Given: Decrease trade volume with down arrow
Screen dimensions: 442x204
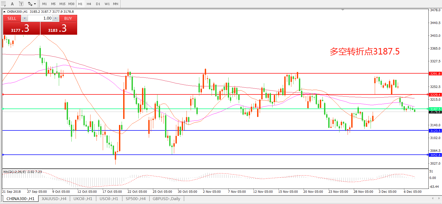Looking at the screenshot, I should coord(25,18).
